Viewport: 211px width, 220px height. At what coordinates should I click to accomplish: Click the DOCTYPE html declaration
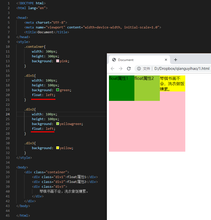click(31, 3)
